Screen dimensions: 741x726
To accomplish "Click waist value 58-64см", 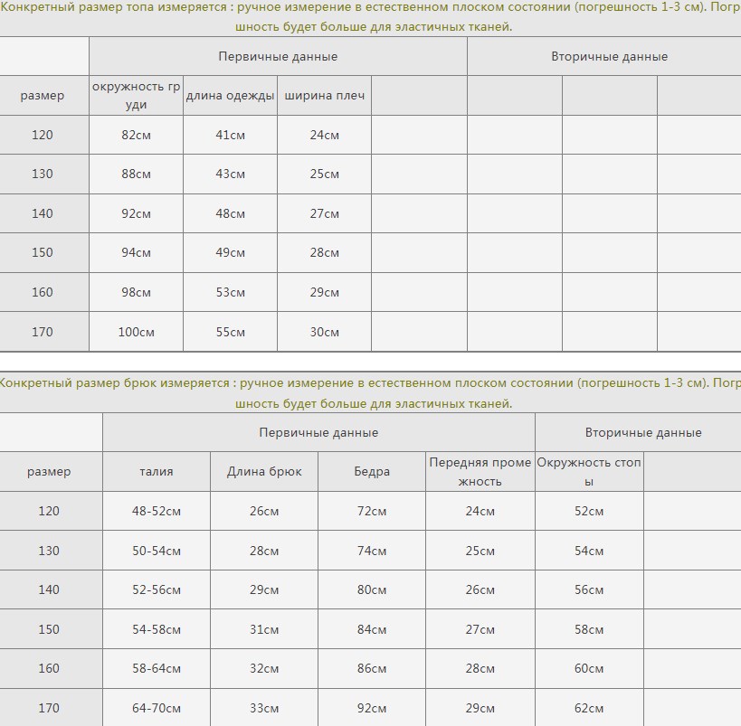I will [157, 669].
